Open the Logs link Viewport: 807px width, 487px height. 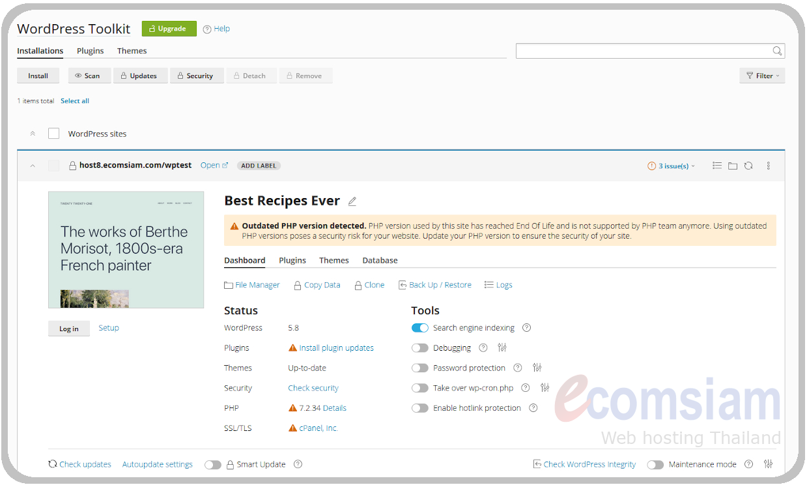click(498, 285)
